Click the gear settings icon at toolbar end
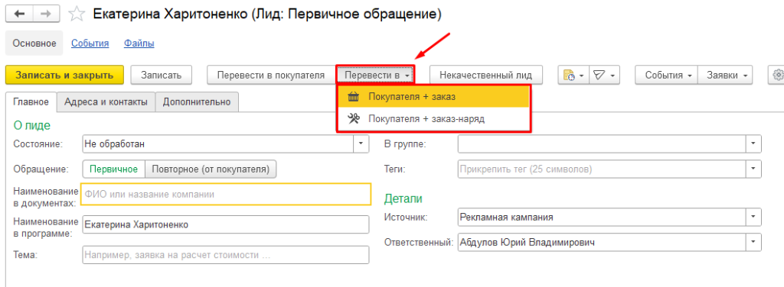Viewport: 784px width, 287px height. (778, 76)
